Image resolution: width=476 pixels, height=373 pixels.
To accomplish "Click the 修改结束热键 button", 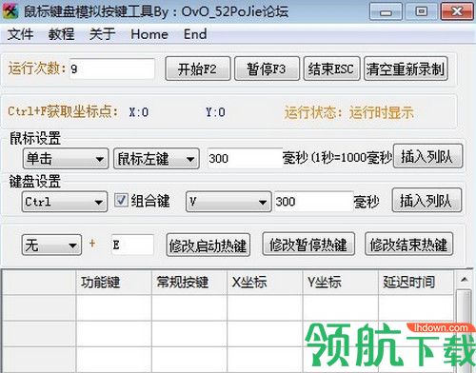I will click(408, 244).
